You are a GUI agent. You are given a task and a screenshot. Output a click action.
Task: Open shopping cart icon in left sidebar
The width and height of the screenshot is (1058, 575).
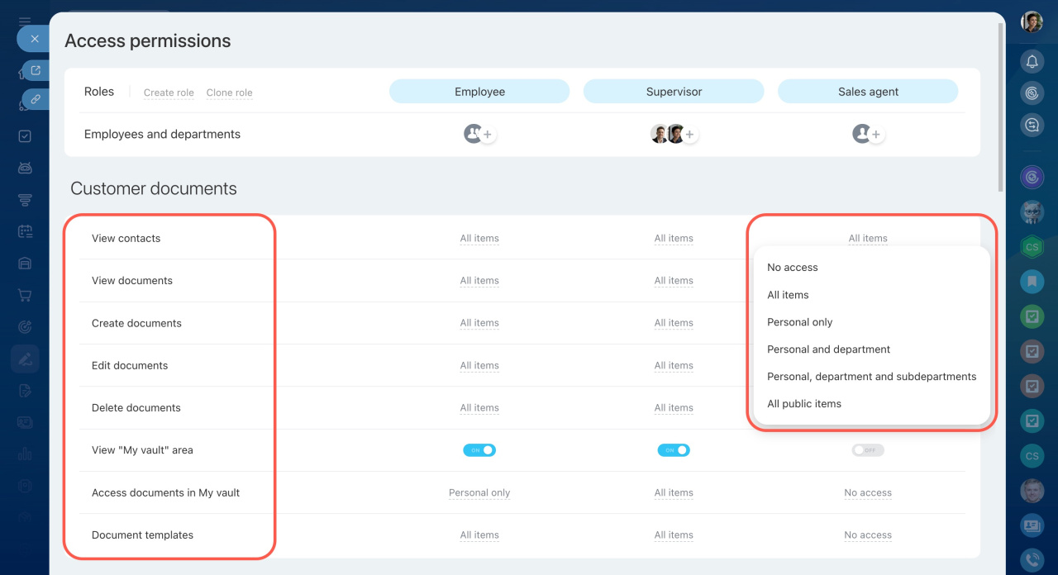click(25, 295)
